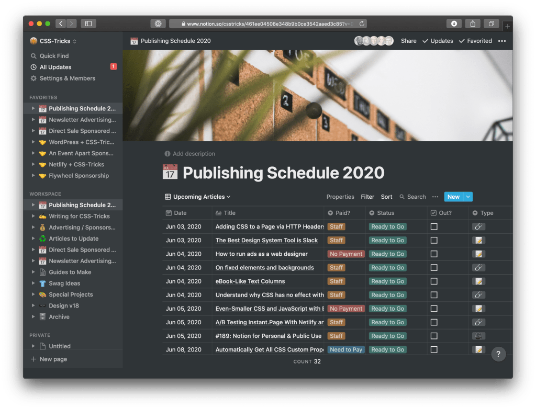Click the privacy shield icon beside address bar
The image size is (536, 409).
(158, 24)
